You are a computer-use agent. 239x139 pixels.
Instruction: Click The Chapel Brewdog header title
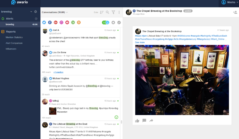pos(159,11)
